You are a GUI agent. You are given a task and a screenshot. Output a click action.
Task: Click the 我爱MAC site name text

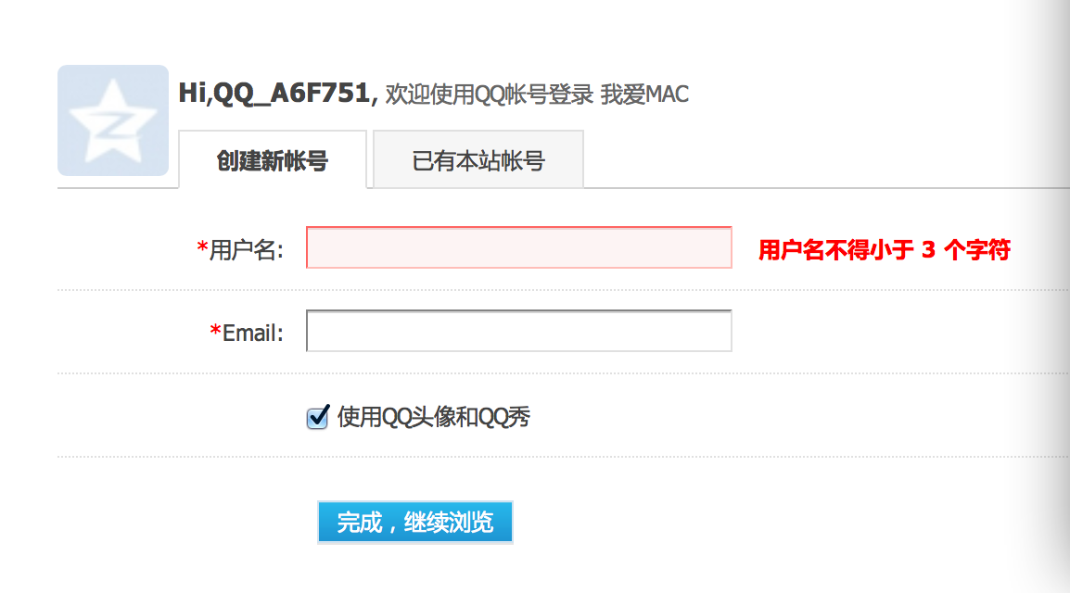click(x=644, y=95)
